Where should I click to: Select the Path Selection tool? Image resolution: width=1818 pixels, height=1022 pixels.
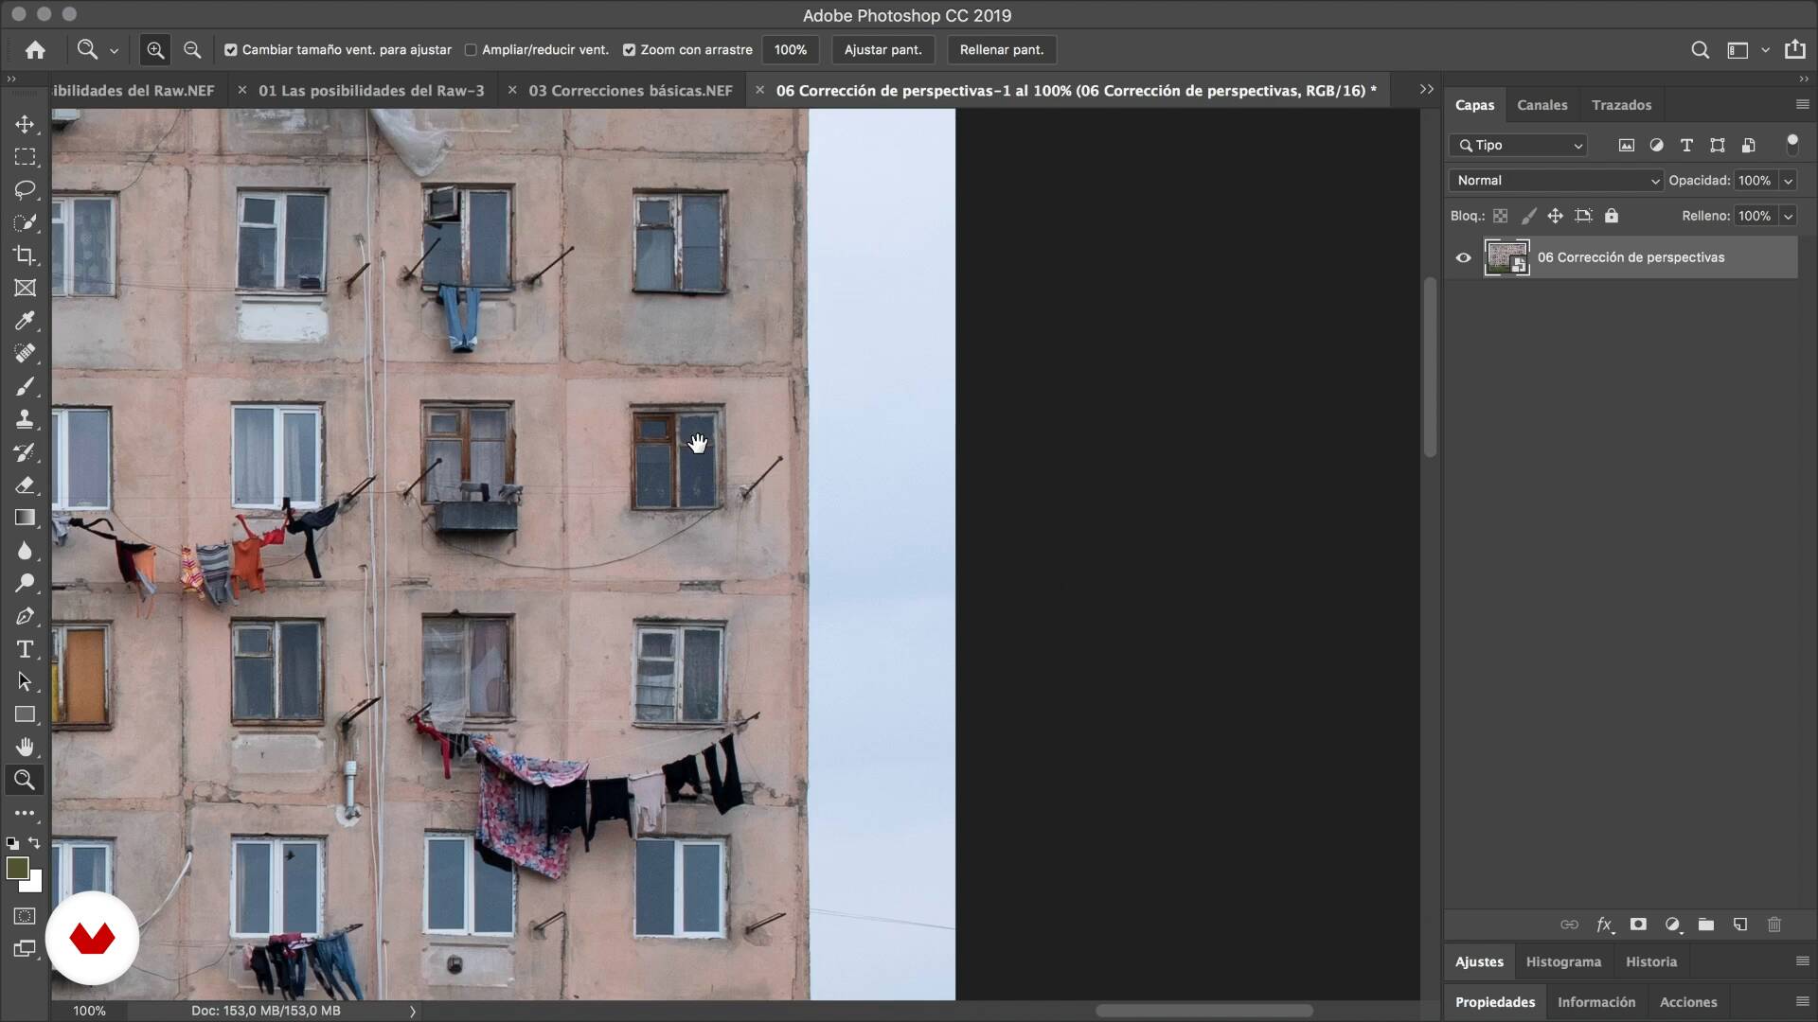pyautogui.click(x=25, y=681)
